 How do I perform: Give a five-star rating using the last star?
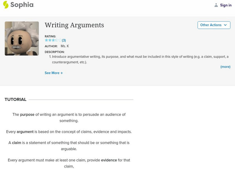click(60, 40)
